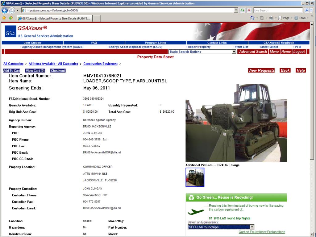Viewport: 316px width, 237px height.
Task: Click Add to Favorites star-plus icon
Action: [11, 18]
